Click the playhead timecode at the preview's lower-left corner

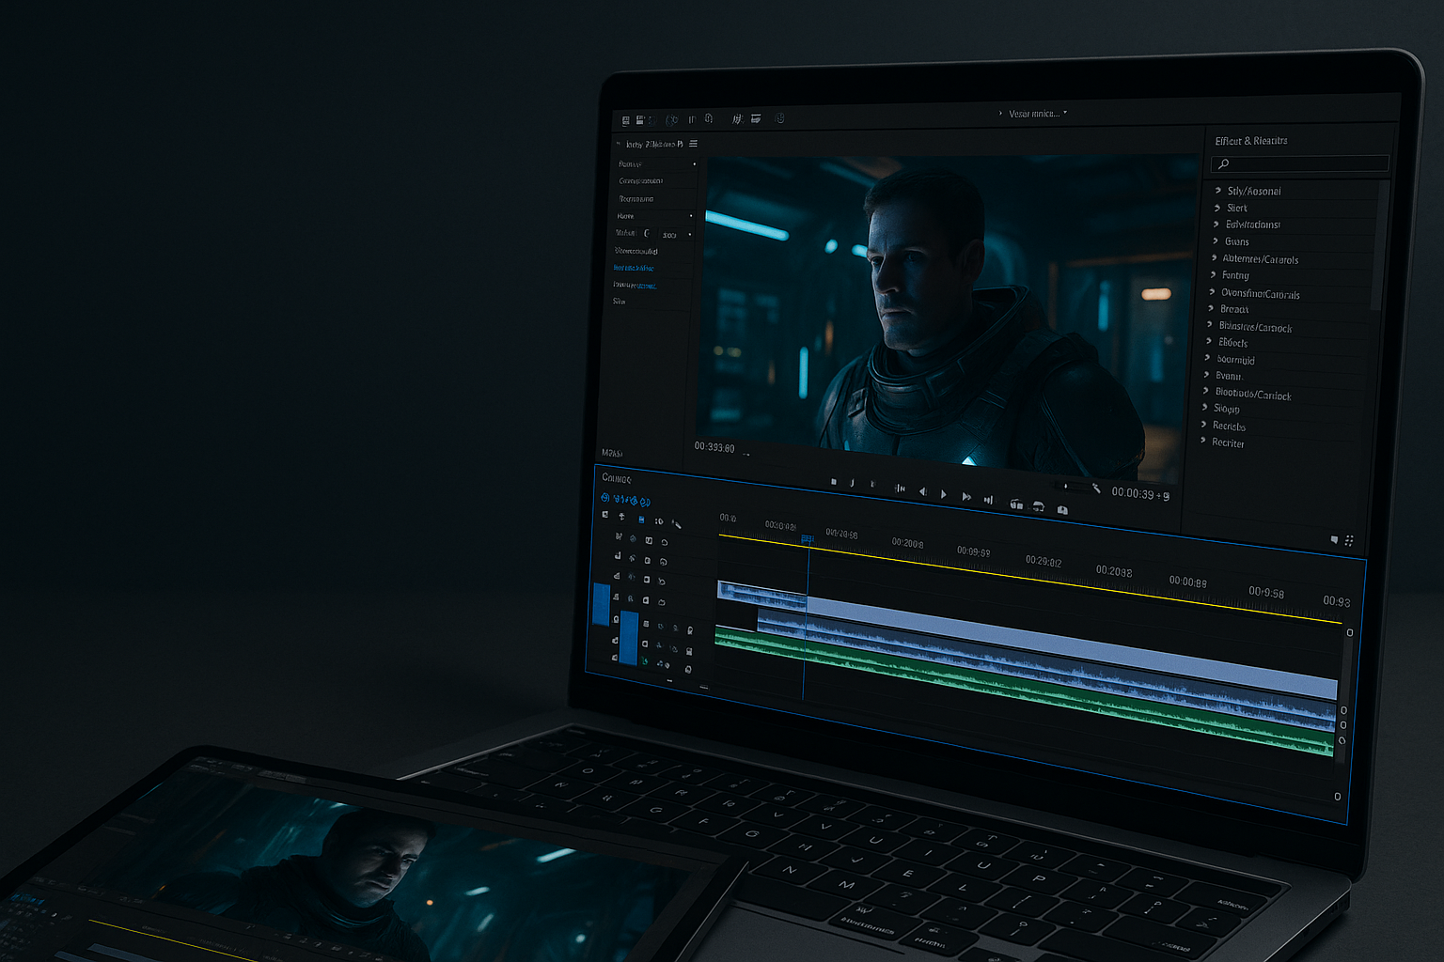tap(714, 447)
